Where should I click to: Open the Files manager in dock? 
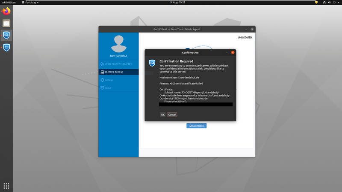(x=6, y=23)
